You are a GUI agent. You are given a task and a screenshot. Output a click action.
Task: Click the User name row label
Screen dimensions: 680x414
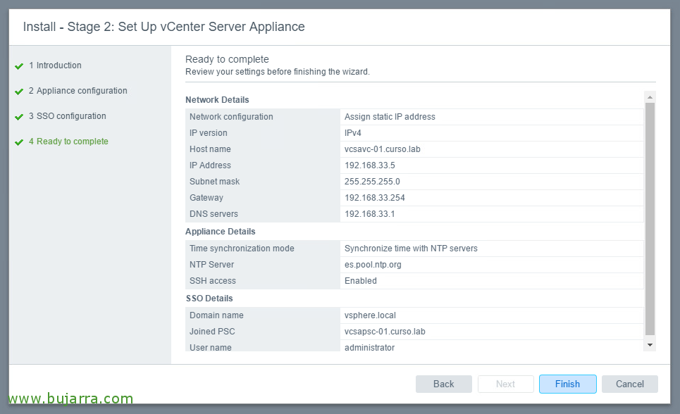[x=210, y=348]
